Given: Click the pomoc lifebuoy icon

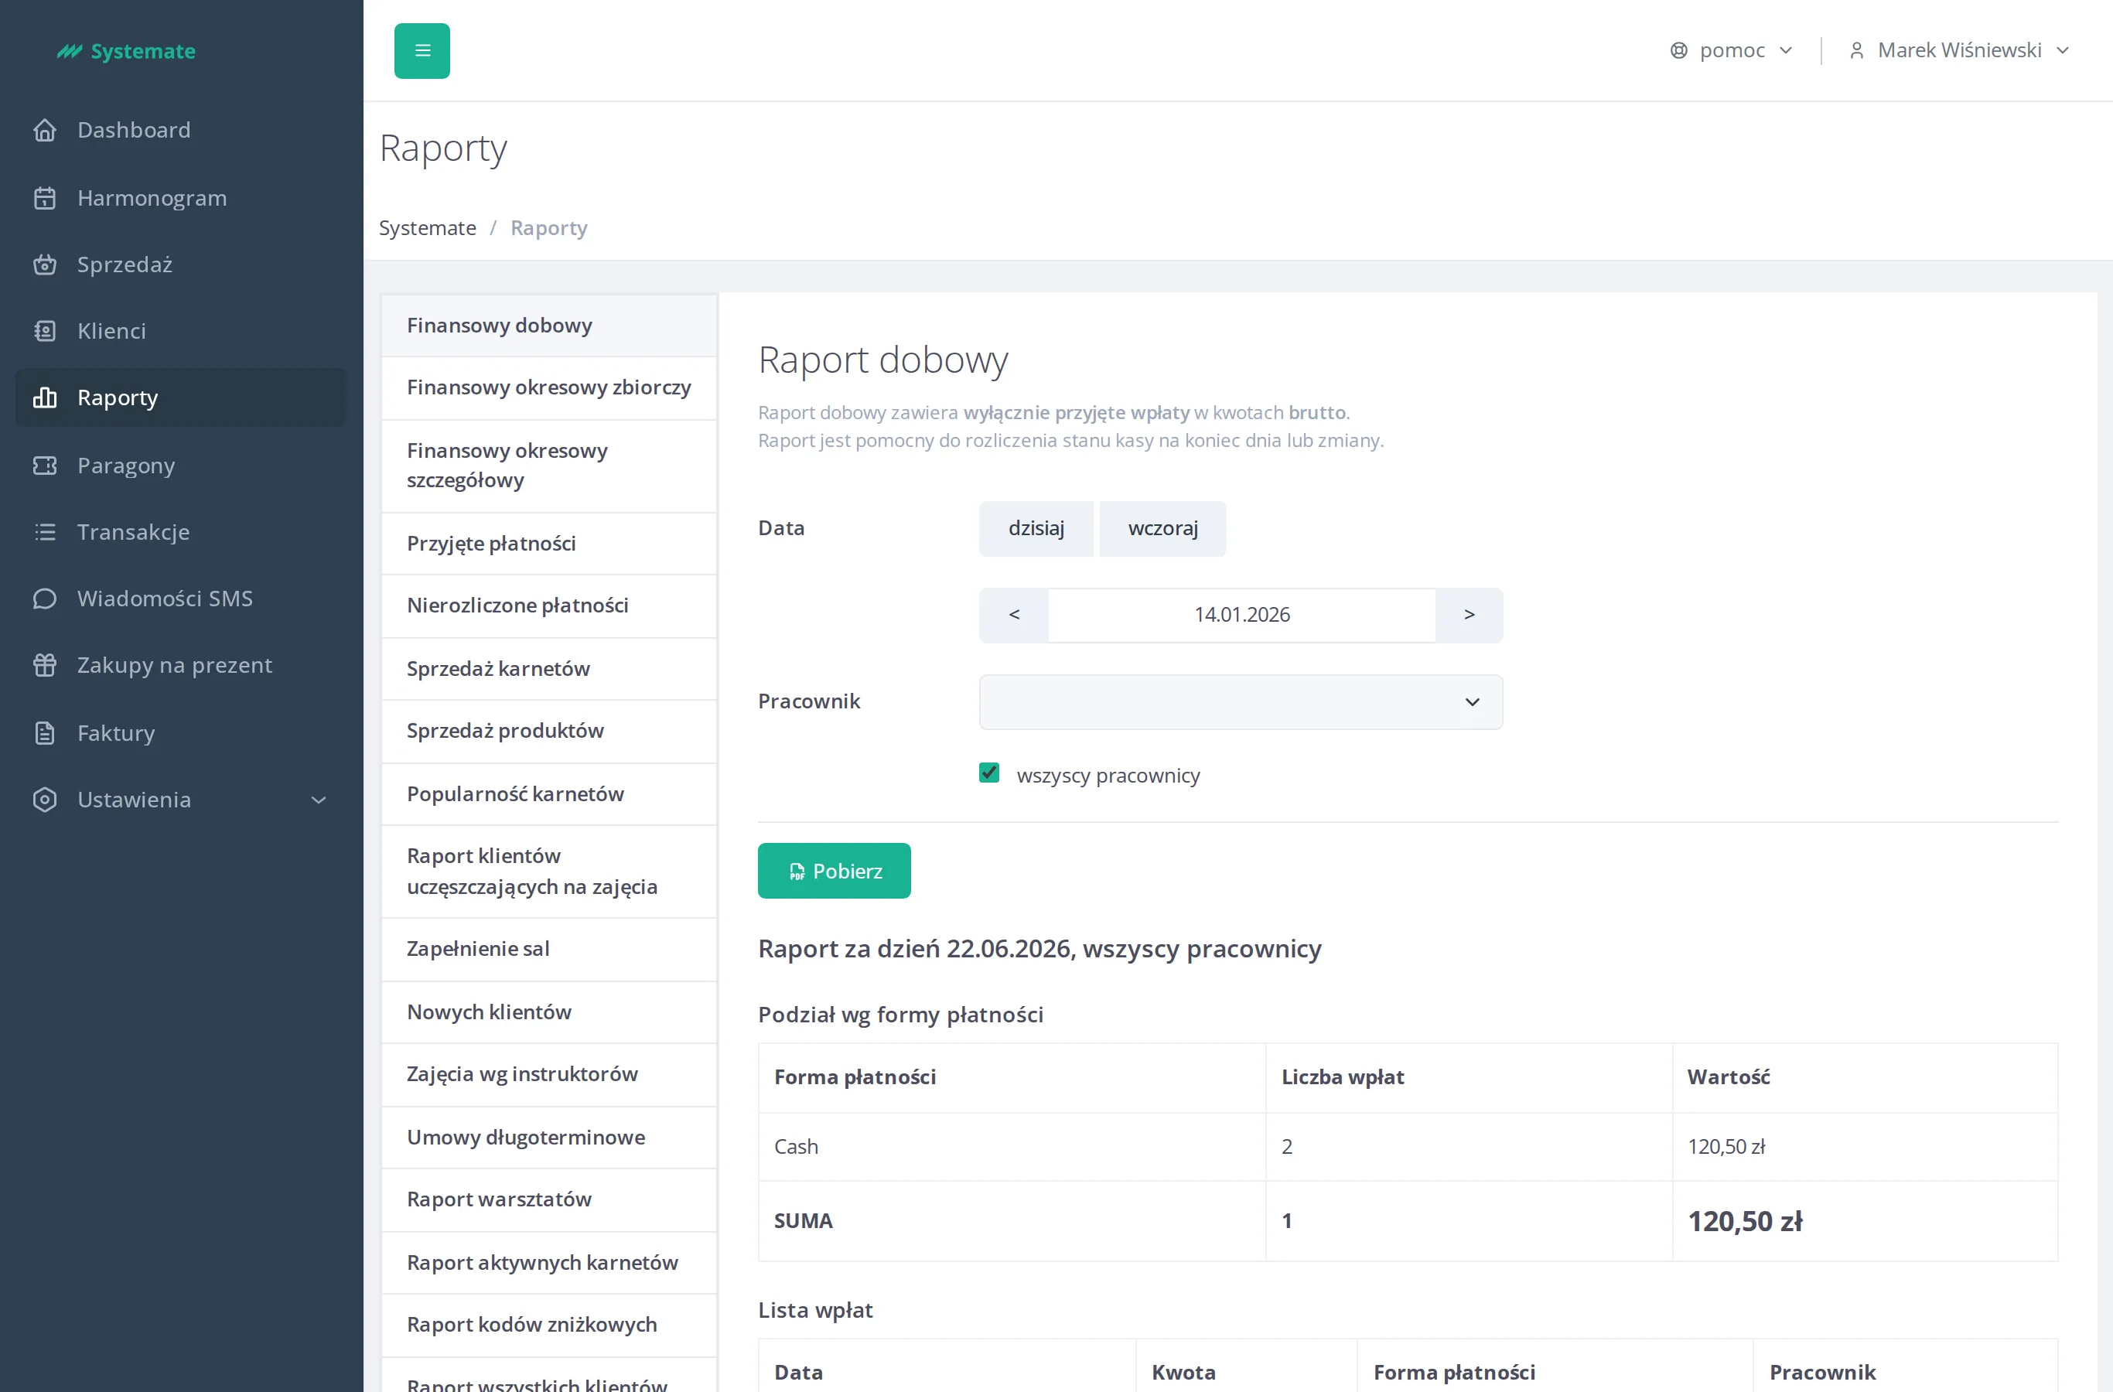Looking at the screenshot, I should pyautogui.click(x=1679, y=50).
